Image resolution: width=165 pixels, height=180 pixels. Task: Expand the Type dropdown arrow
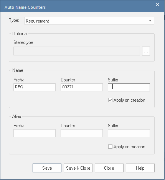[x=150, y=21]
